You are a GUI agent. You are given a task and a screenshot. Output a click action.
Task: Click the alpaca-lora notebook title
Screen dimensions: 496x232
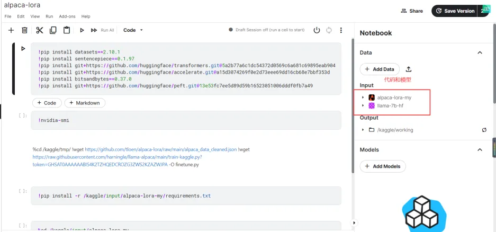pyautogui.click(x=22, y=5)
